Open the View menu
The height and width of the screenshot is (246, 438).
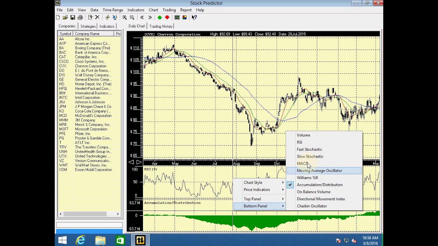pyautogui.click(x=82, y=10)
